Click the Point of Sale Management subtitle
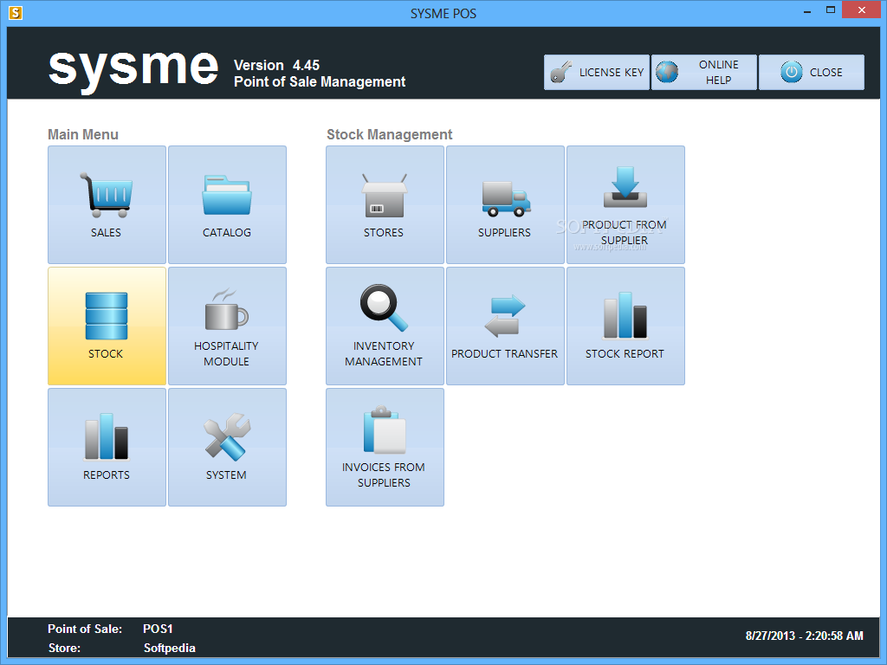The height and width of the screenshot is (665, 887). pos(320,82)
